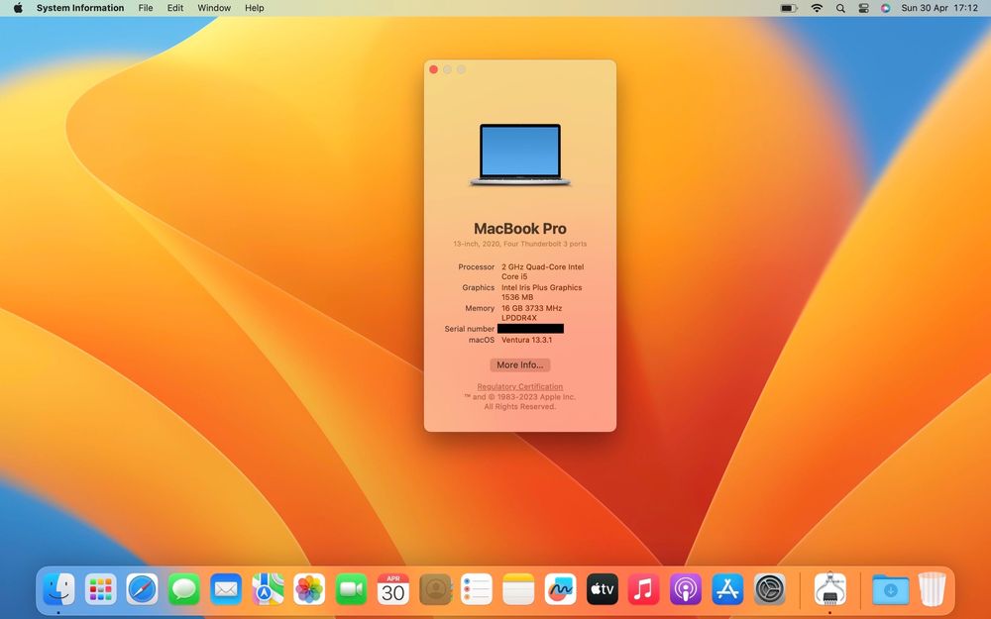
Task: Open Music app in dock
Action: click(x=643, y=589)
